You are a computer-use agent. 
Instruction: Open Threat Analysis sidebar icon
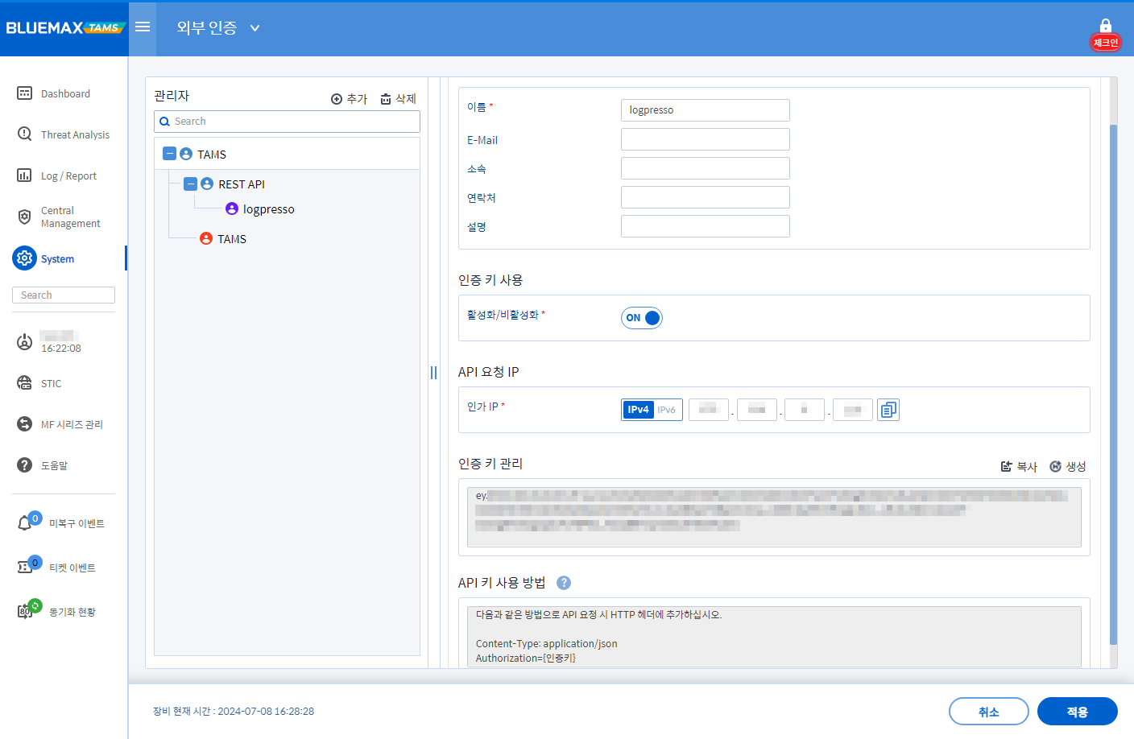pos(25,134)
